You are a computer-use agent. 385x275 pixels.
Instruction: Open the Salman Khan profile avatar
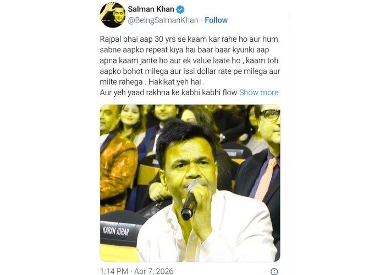(x=113, y=15)
